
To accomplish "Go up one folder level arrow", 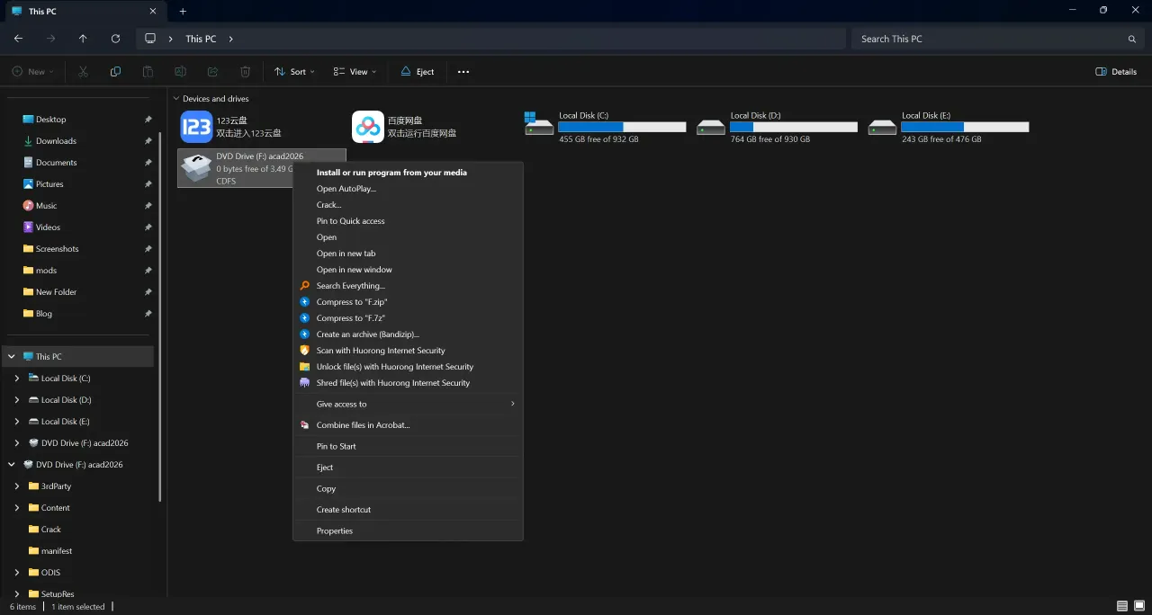I will coord(83,39).
